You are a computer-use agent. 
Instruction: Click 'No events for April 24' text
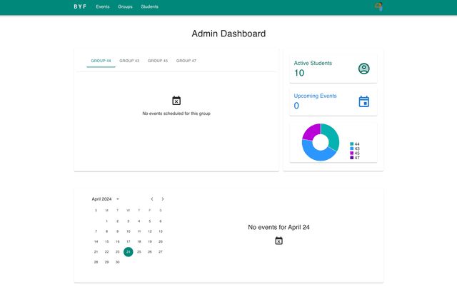(278, 227)
